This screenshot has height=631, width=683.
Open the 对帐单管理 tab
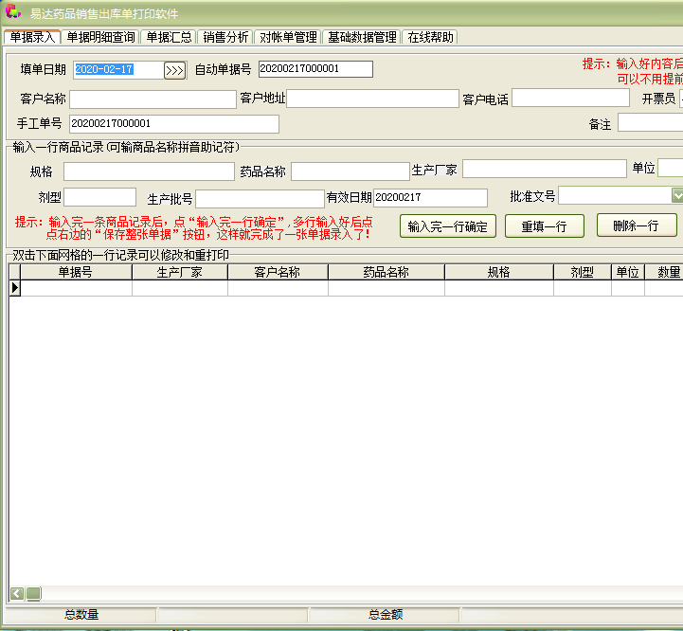click(x=288, y=37)
